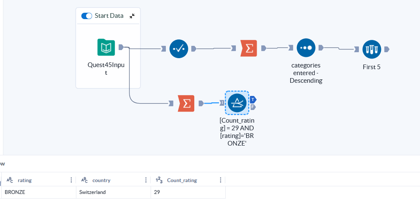Toggle the Start Data container switch
Viewport: 420px width, 205px height.
click(x=87, y=16)
